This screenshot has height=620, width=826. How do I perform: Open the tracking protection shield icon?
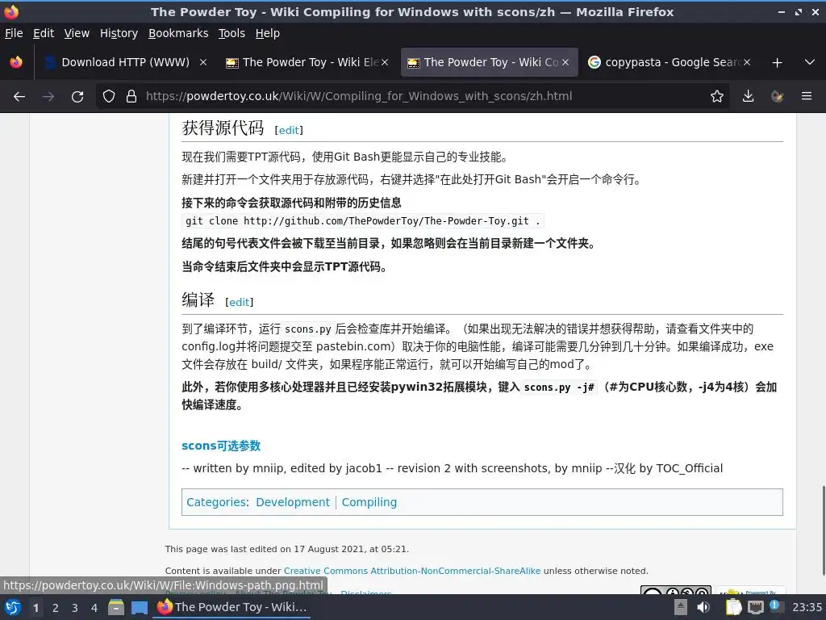109,97
